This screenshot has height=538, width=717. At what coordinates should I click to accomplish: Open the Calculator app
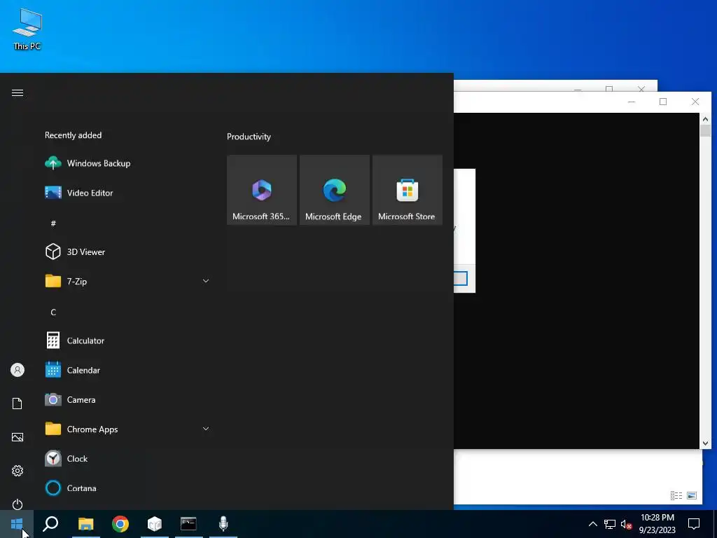[x=128, y=340]
